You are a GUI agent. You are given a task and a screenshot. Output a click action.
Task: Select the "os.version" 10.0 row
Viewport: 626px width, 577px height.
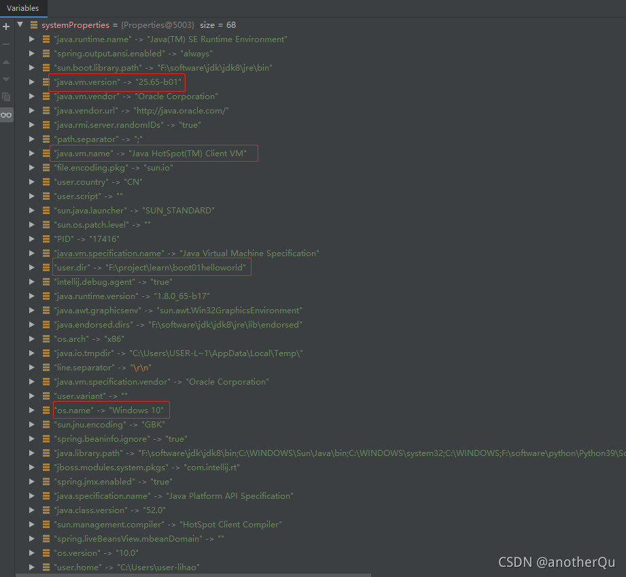(x=97, y=553)
